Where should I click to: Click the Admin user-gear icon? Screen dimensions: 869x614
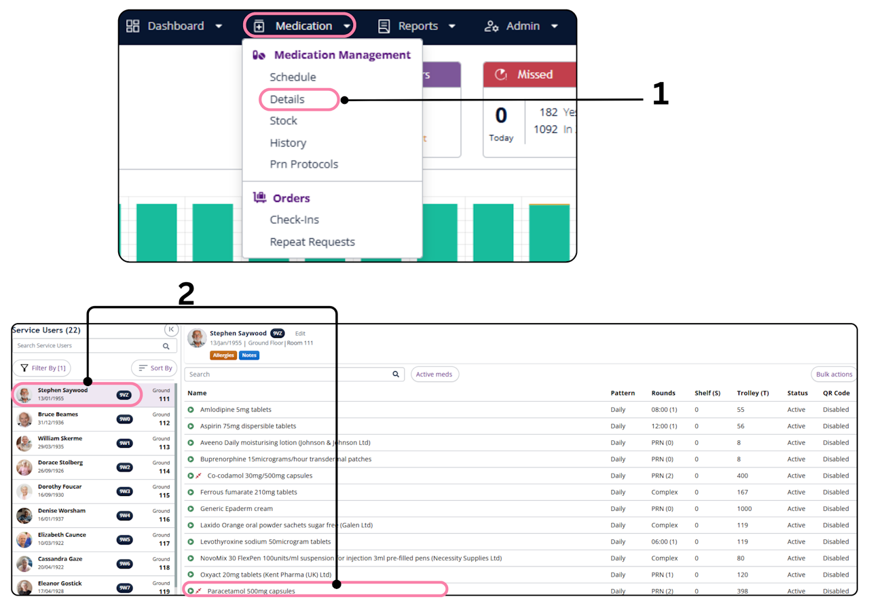click(491, 26)
